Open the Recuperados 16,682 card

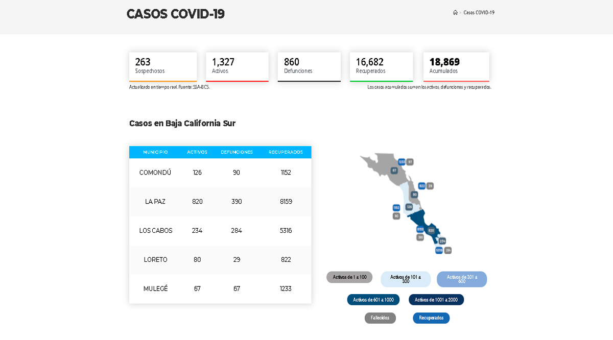381,67
